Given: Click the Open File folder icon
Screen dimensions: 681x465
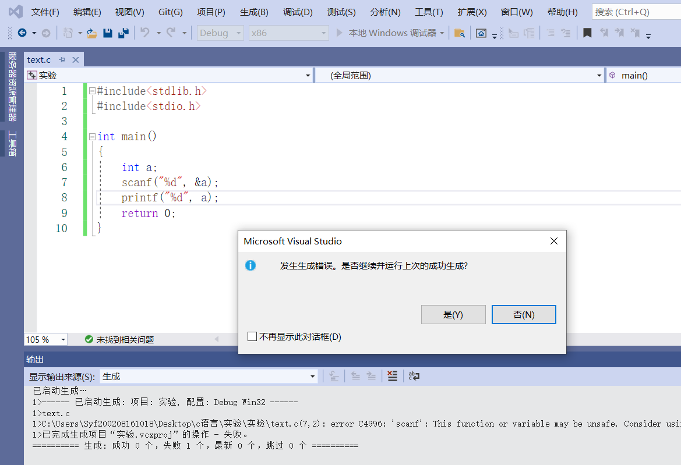Looking at the screenshot, I should point(91,33).
